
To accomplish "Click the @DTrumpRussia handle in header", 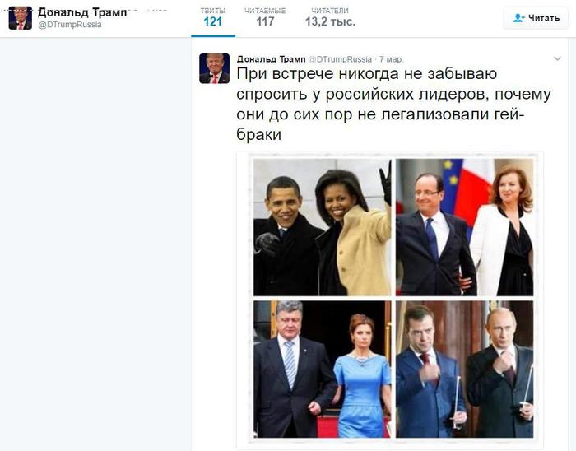I will (70, 25).
